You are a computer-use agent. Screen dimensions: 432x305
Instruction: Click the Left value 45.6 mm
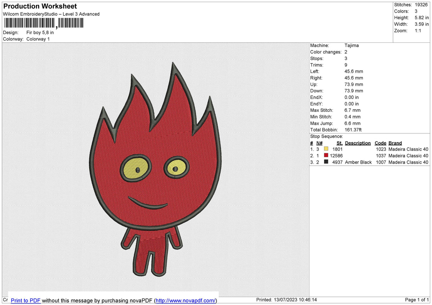tap(354, 71)
